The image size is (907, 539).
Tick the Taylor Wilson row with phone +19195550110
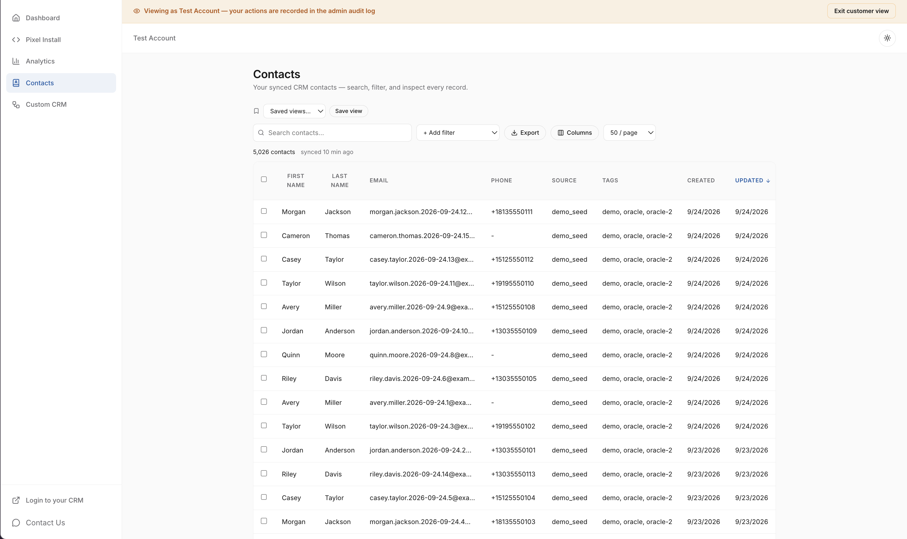[x=264, y=283]
